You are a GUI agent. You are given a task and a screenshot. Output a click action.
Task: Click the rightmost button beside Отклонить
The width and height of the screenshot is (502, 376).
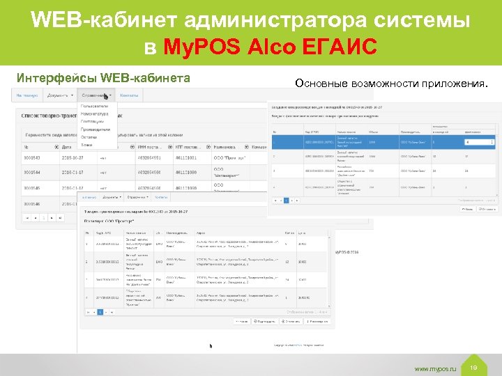coord(317,321)
